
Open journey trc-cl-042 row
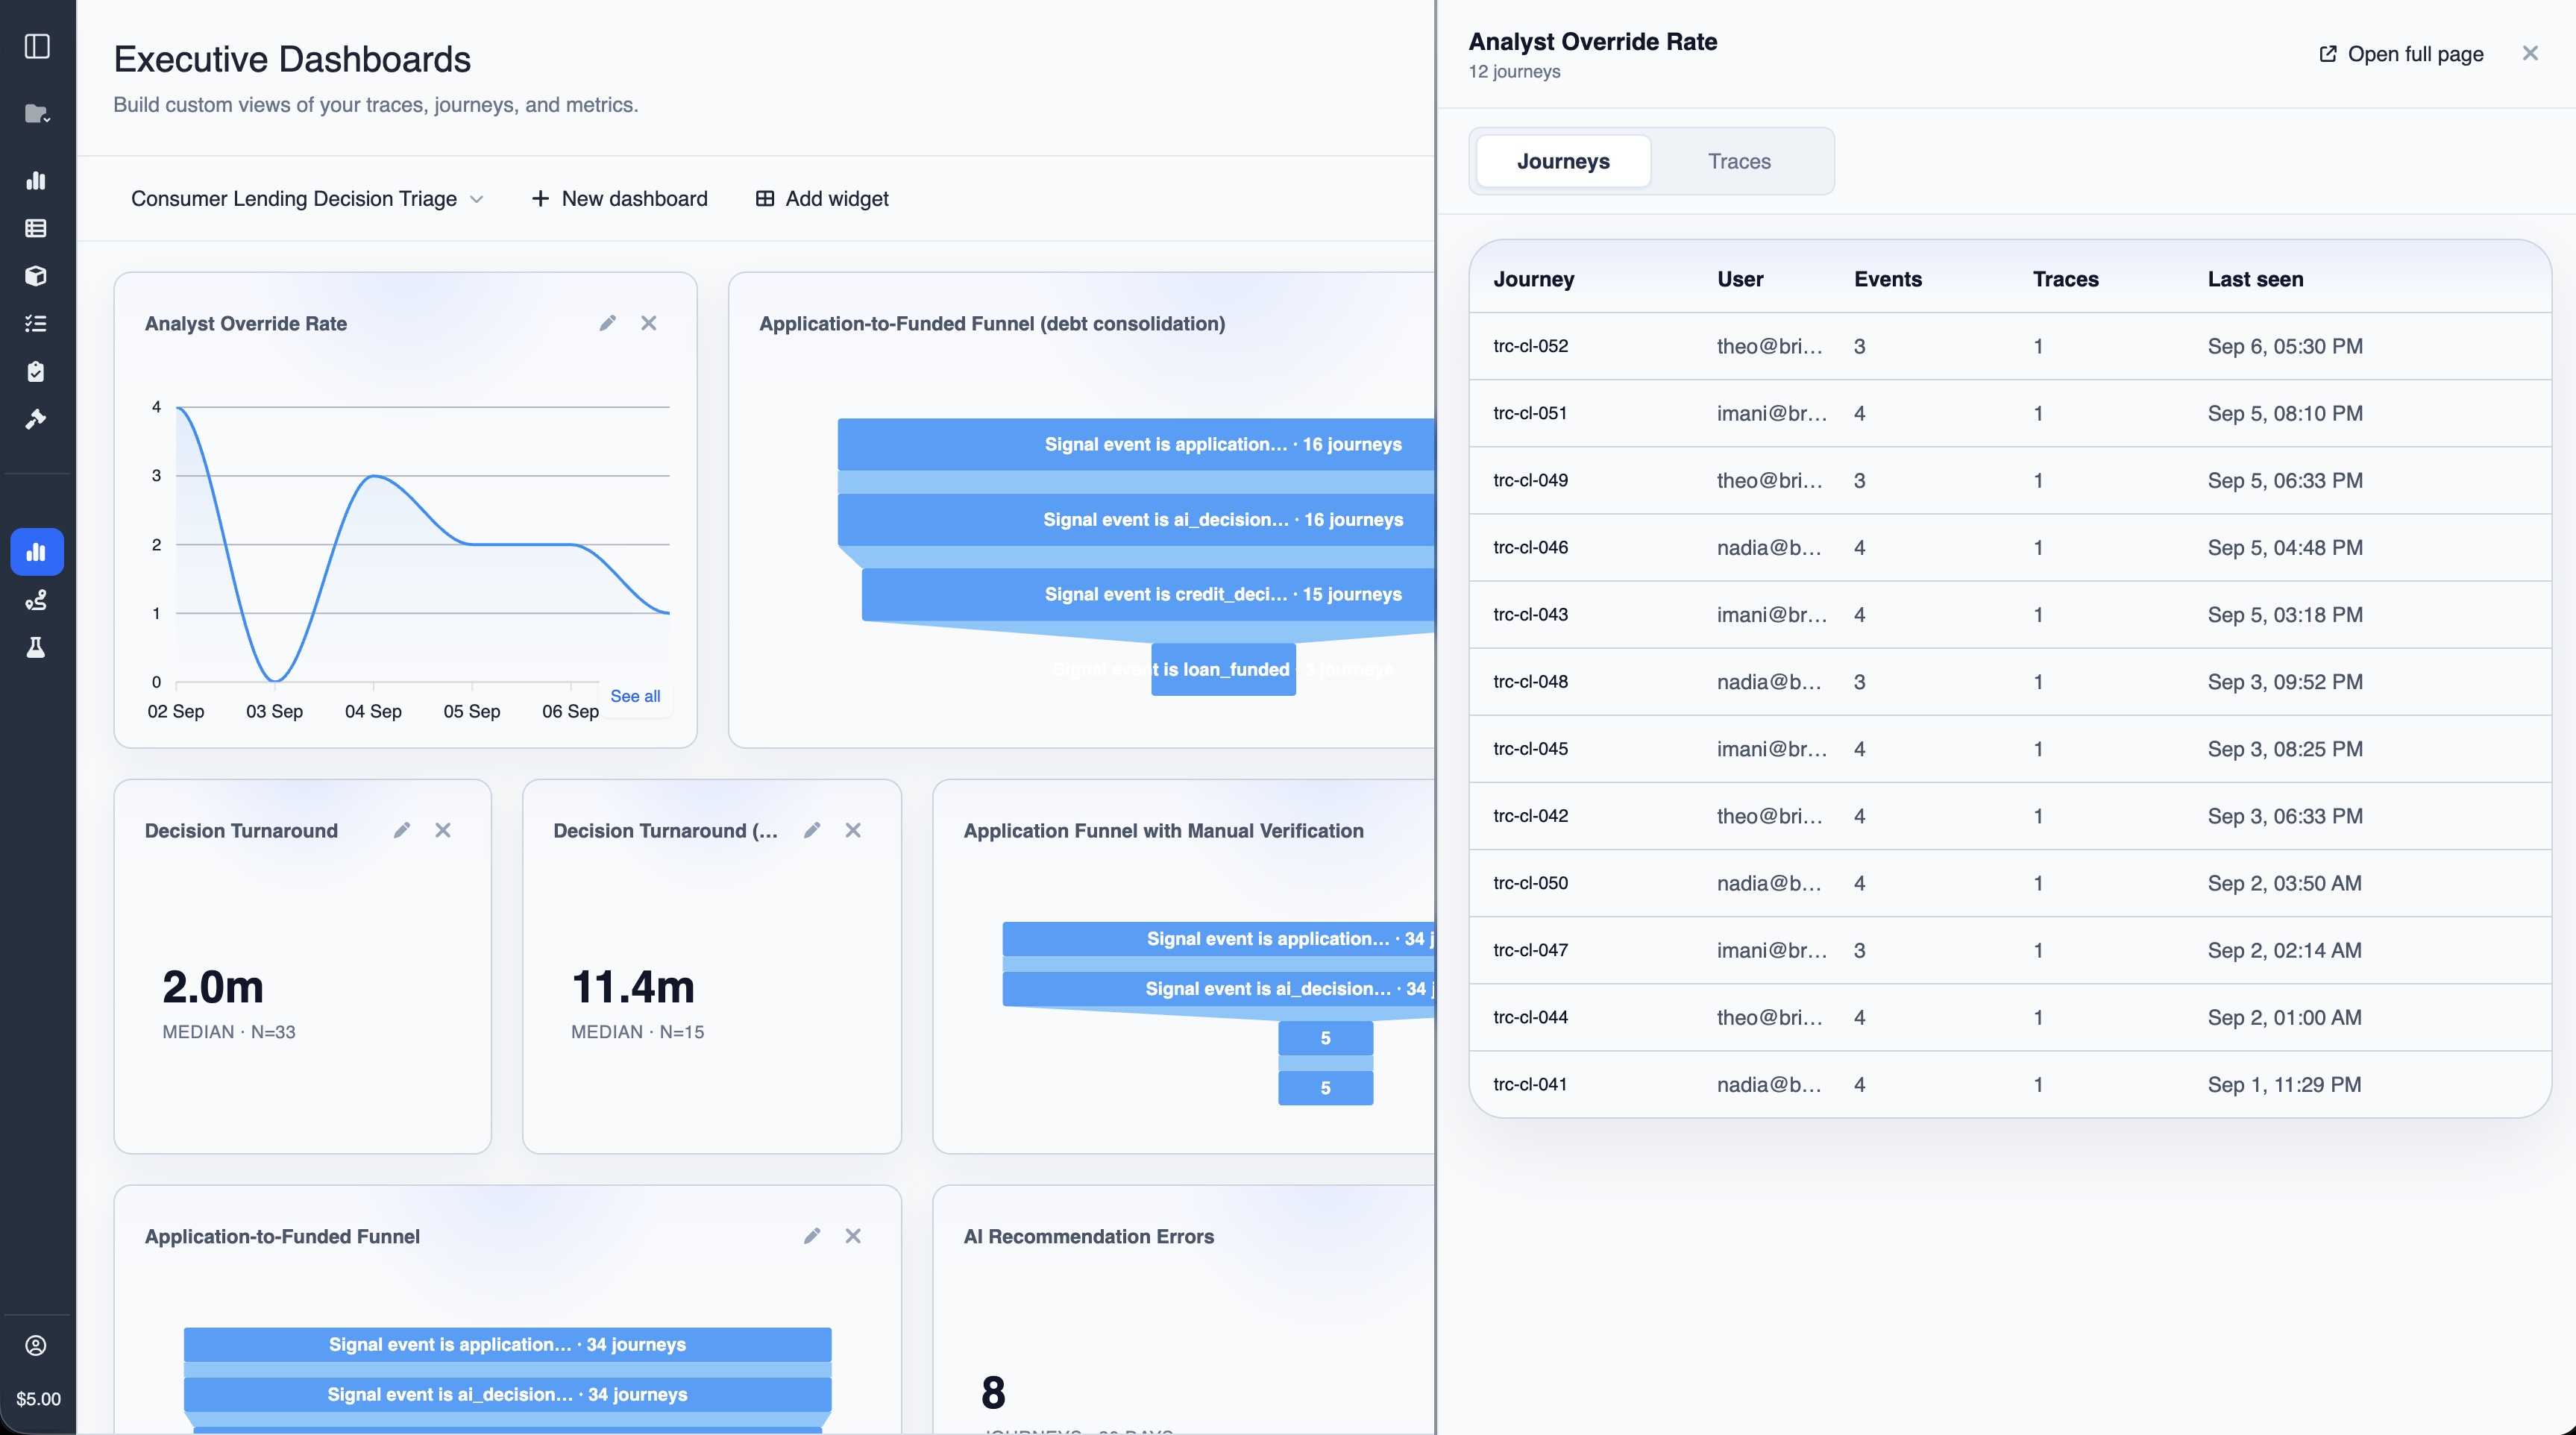(x=2010, y=815)
